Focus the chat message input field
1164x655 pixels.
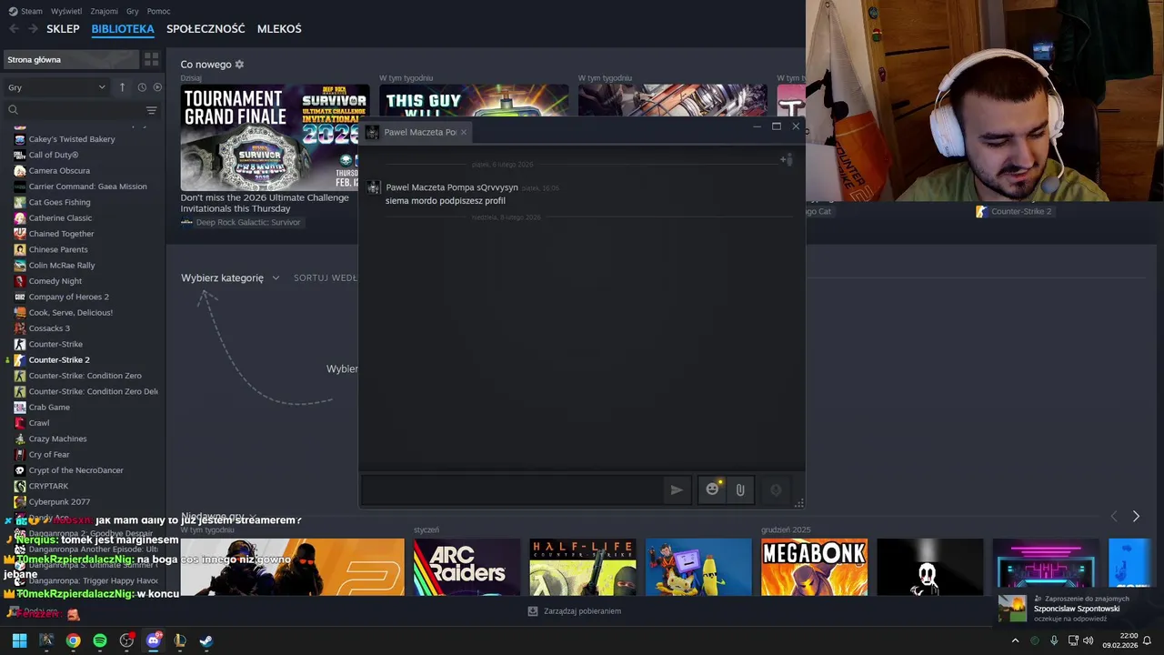513,489
